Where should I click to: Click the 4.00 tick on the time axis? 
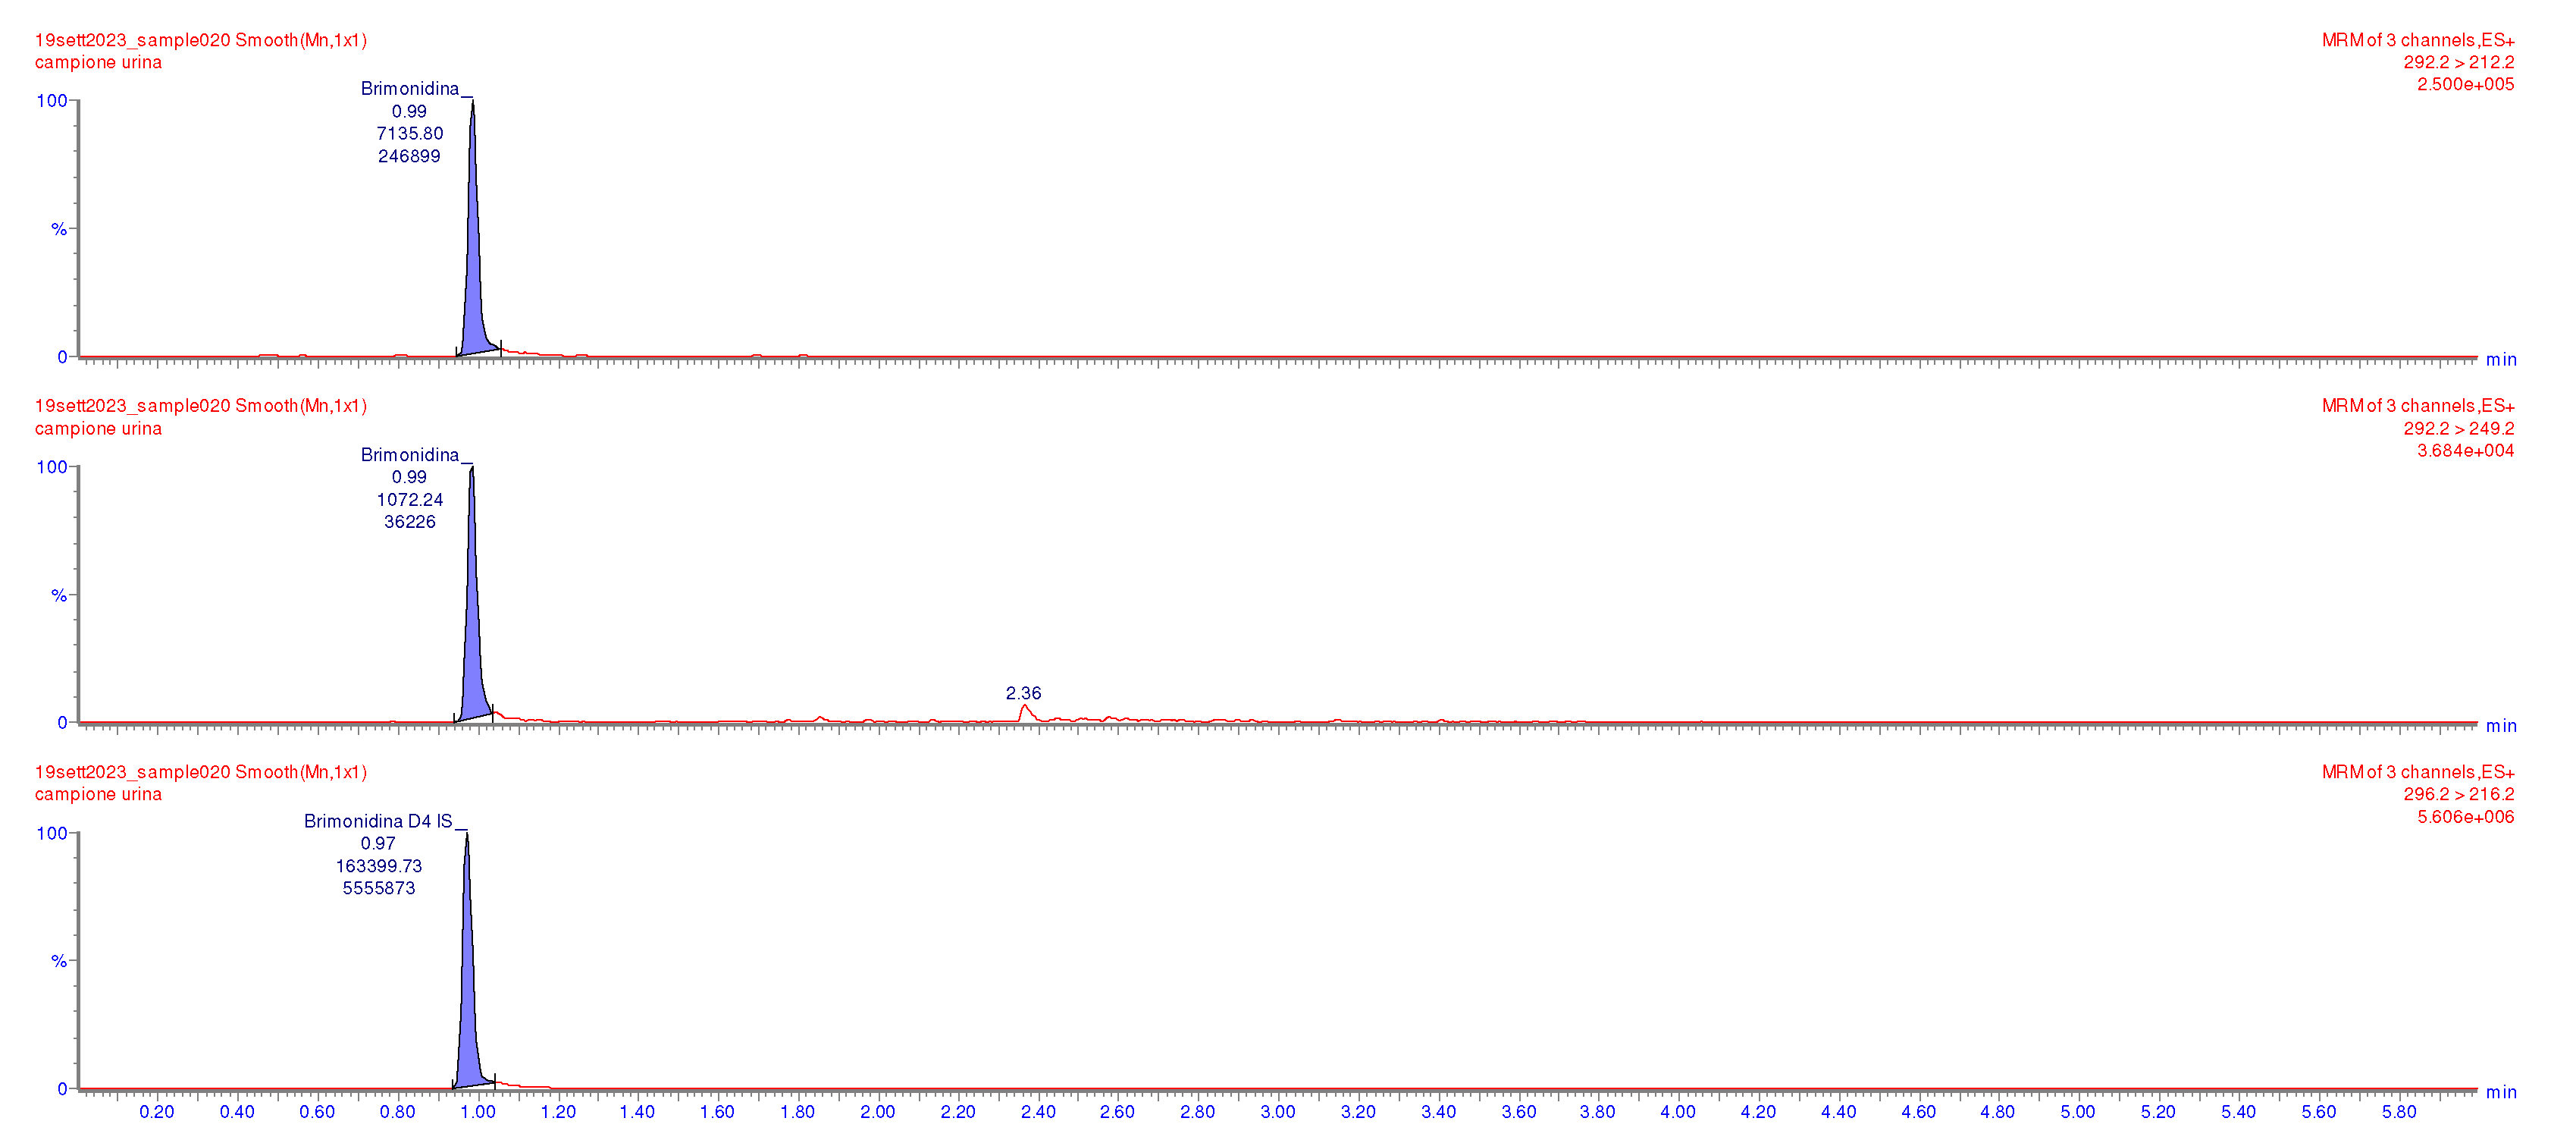pyautogui.click(x=1678, y=1111)
